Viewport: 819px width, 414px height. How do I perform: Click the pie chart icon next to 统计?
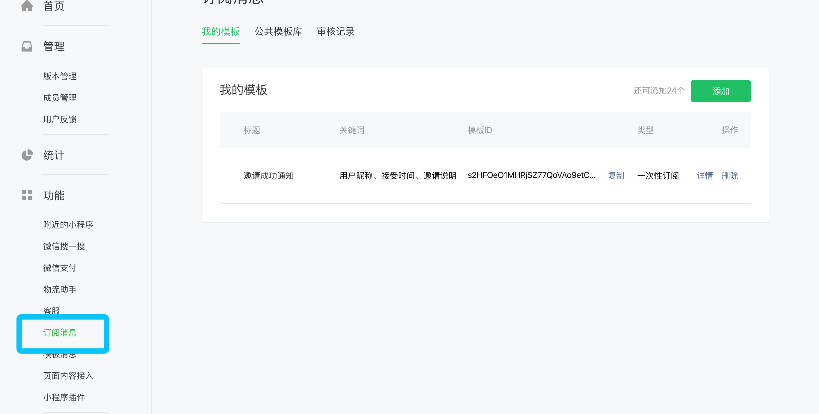click(x=27, y=155)
